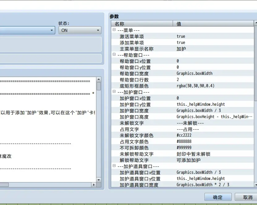Select the 未解锁帮助文字 parameter

[x=183, y=154]
